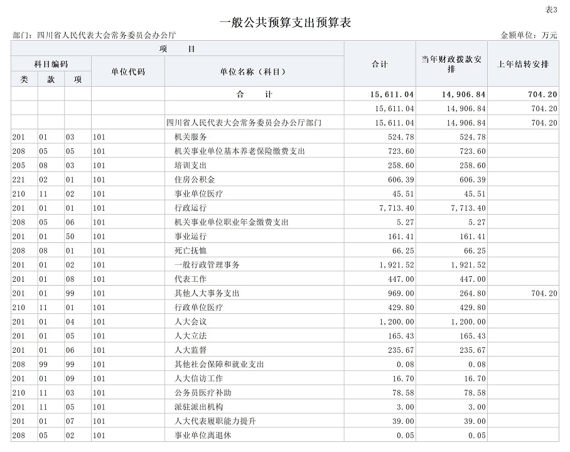The height and width of the screenshot is (452, 570).
Task: Select 264.80 in 其他人大事务支出 row
Action: [x=472, y=293]
